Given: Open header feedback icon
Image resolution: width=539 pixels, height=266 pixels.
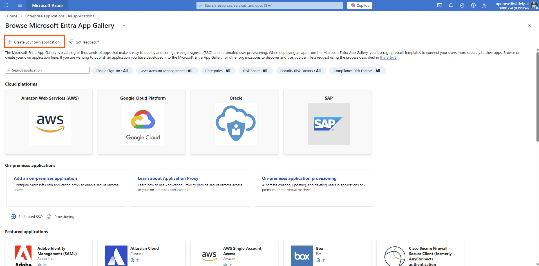Looking at the screenshot, I should [x=485, y=5].
